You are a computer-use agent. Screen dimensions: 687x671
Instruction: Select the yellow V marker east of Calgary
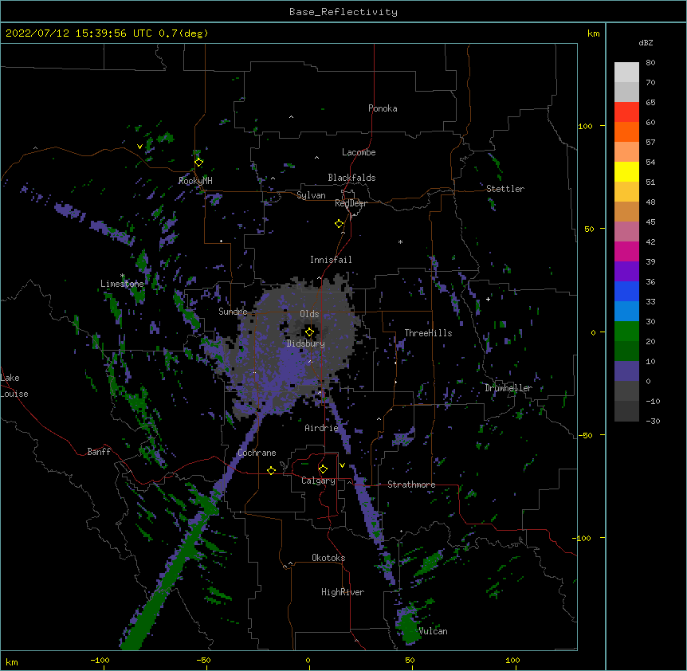click(342, 465)
